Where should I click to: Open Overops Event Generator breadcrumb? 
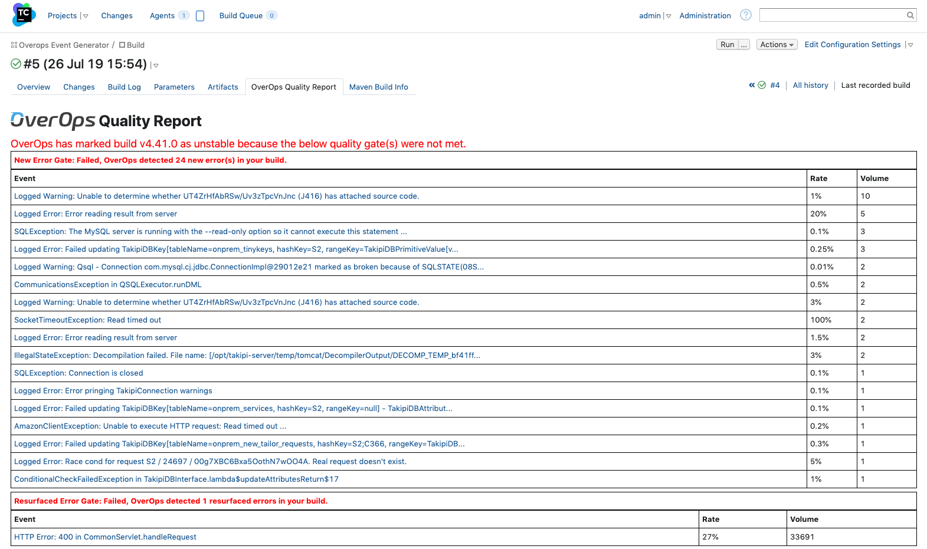pyautogui.click(x=64, y=45)
